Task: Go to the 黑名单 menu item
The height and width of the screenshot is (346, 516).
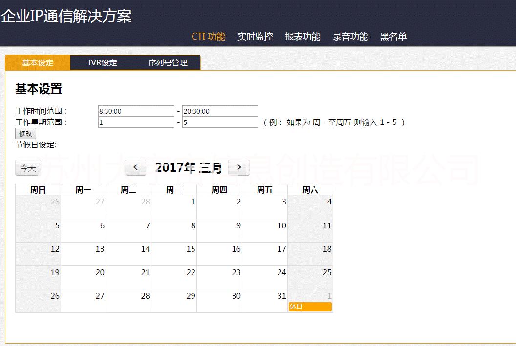Action: pos(393,37)
